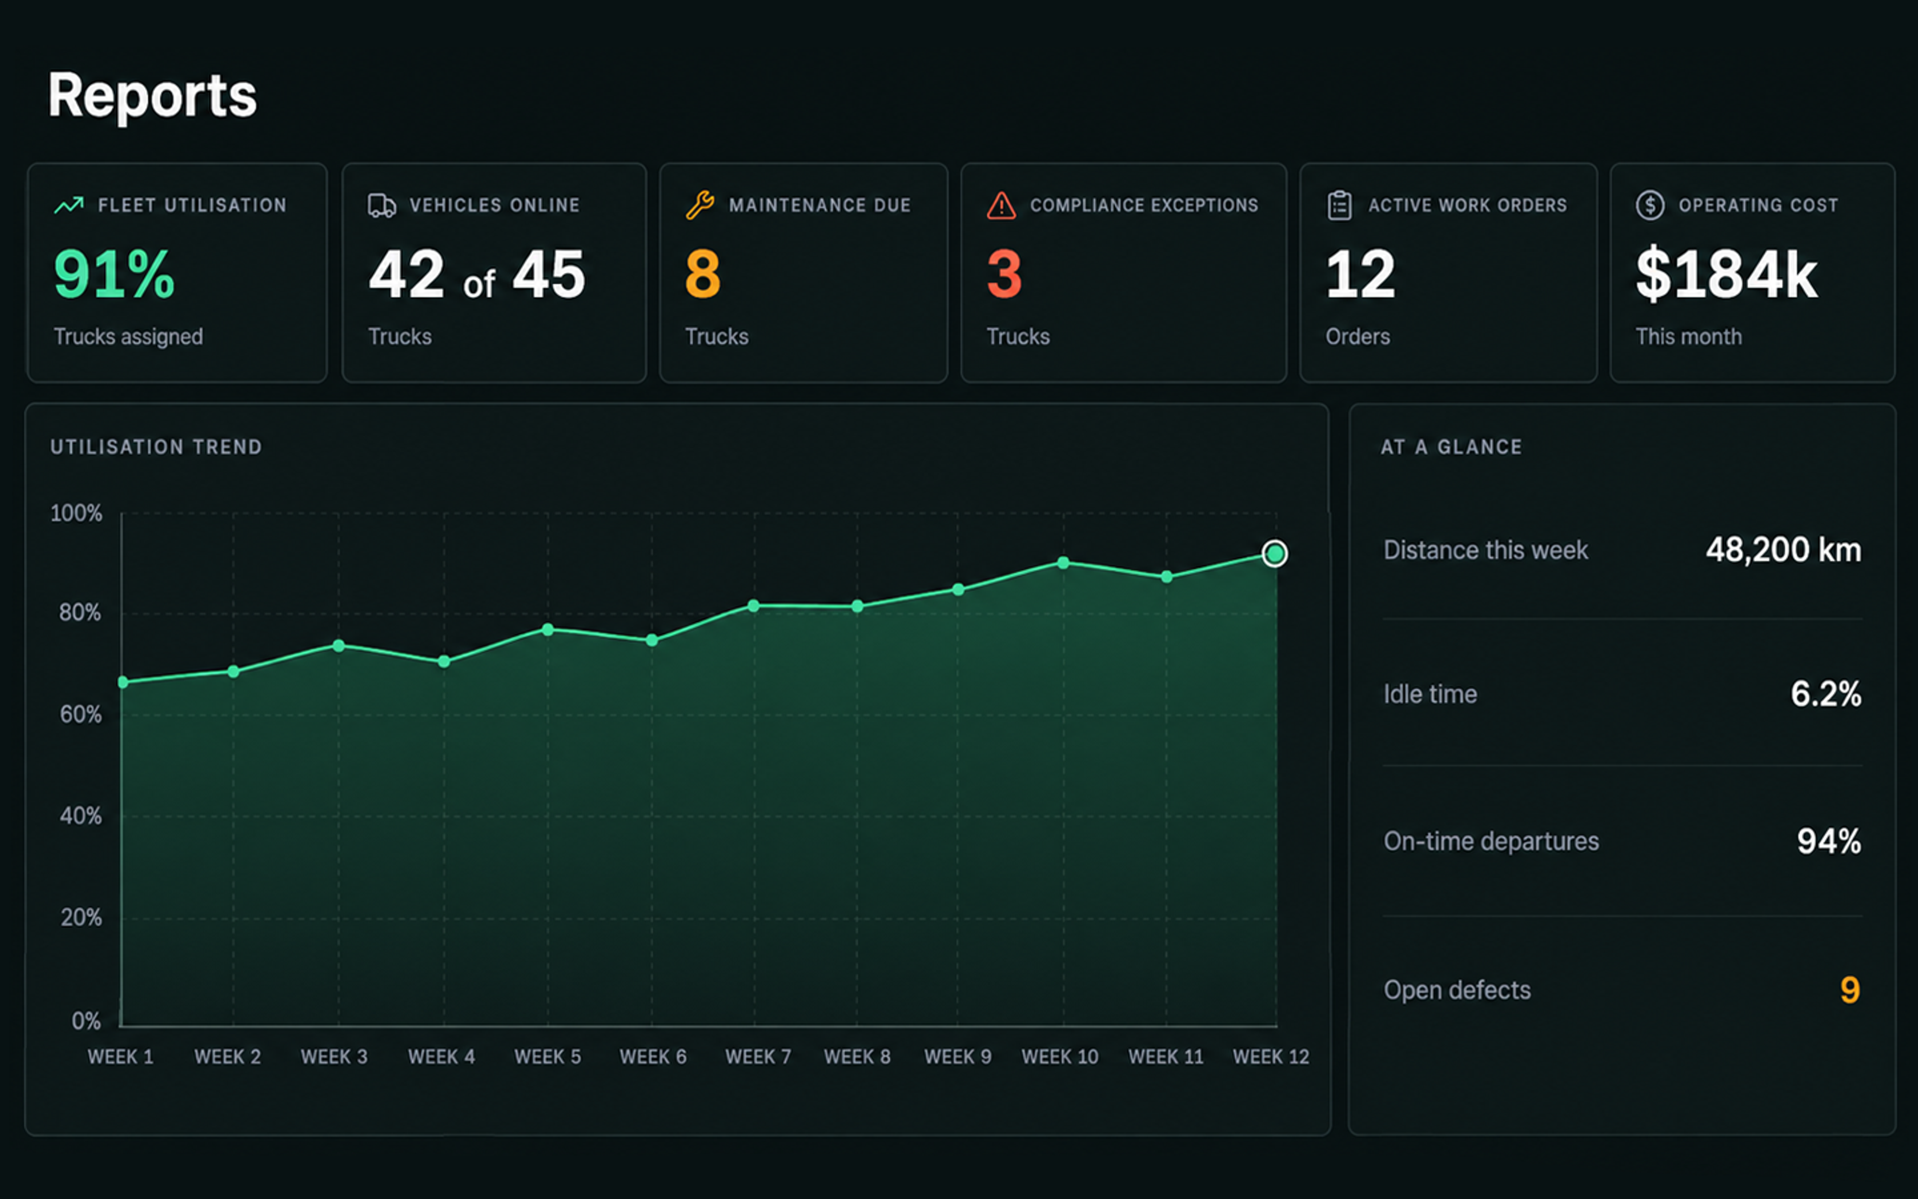Click the 'UTILISATION TREND' panel title
Screen dimensions: 1918x1199
click(156, 447)
